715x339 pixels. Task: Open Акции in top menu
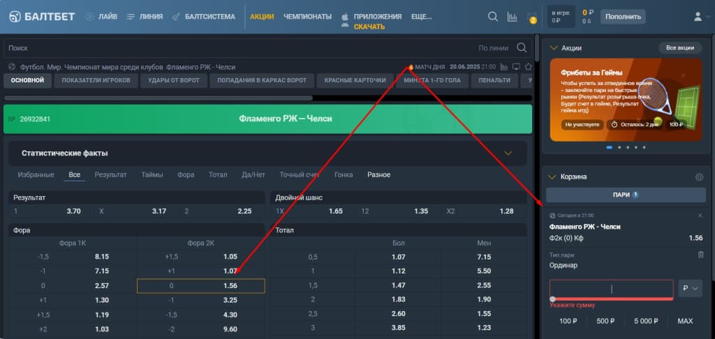pos(262,17)
